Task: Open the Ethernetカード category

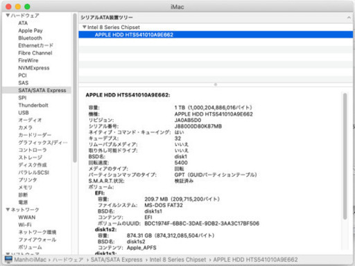Action: point(35,46)
